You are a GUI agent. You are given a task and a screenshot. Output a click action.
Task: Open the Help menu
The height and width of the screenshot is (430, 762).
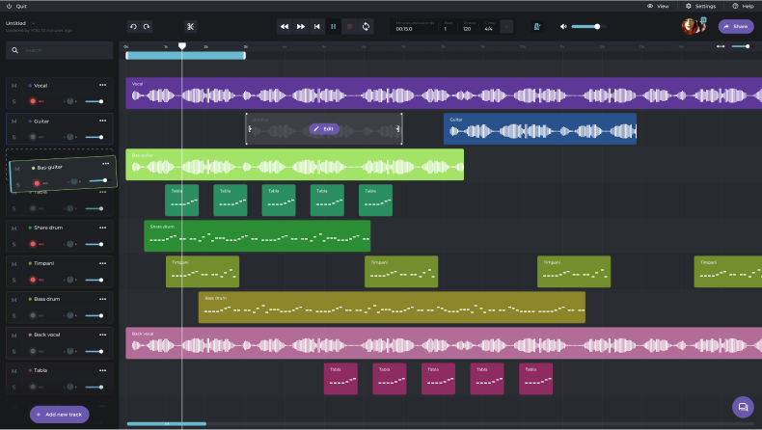[x=743, y=7]
